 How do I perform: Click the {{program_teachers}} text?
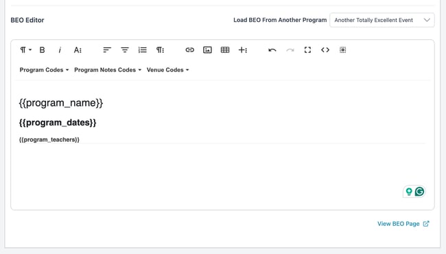[49, 139]
